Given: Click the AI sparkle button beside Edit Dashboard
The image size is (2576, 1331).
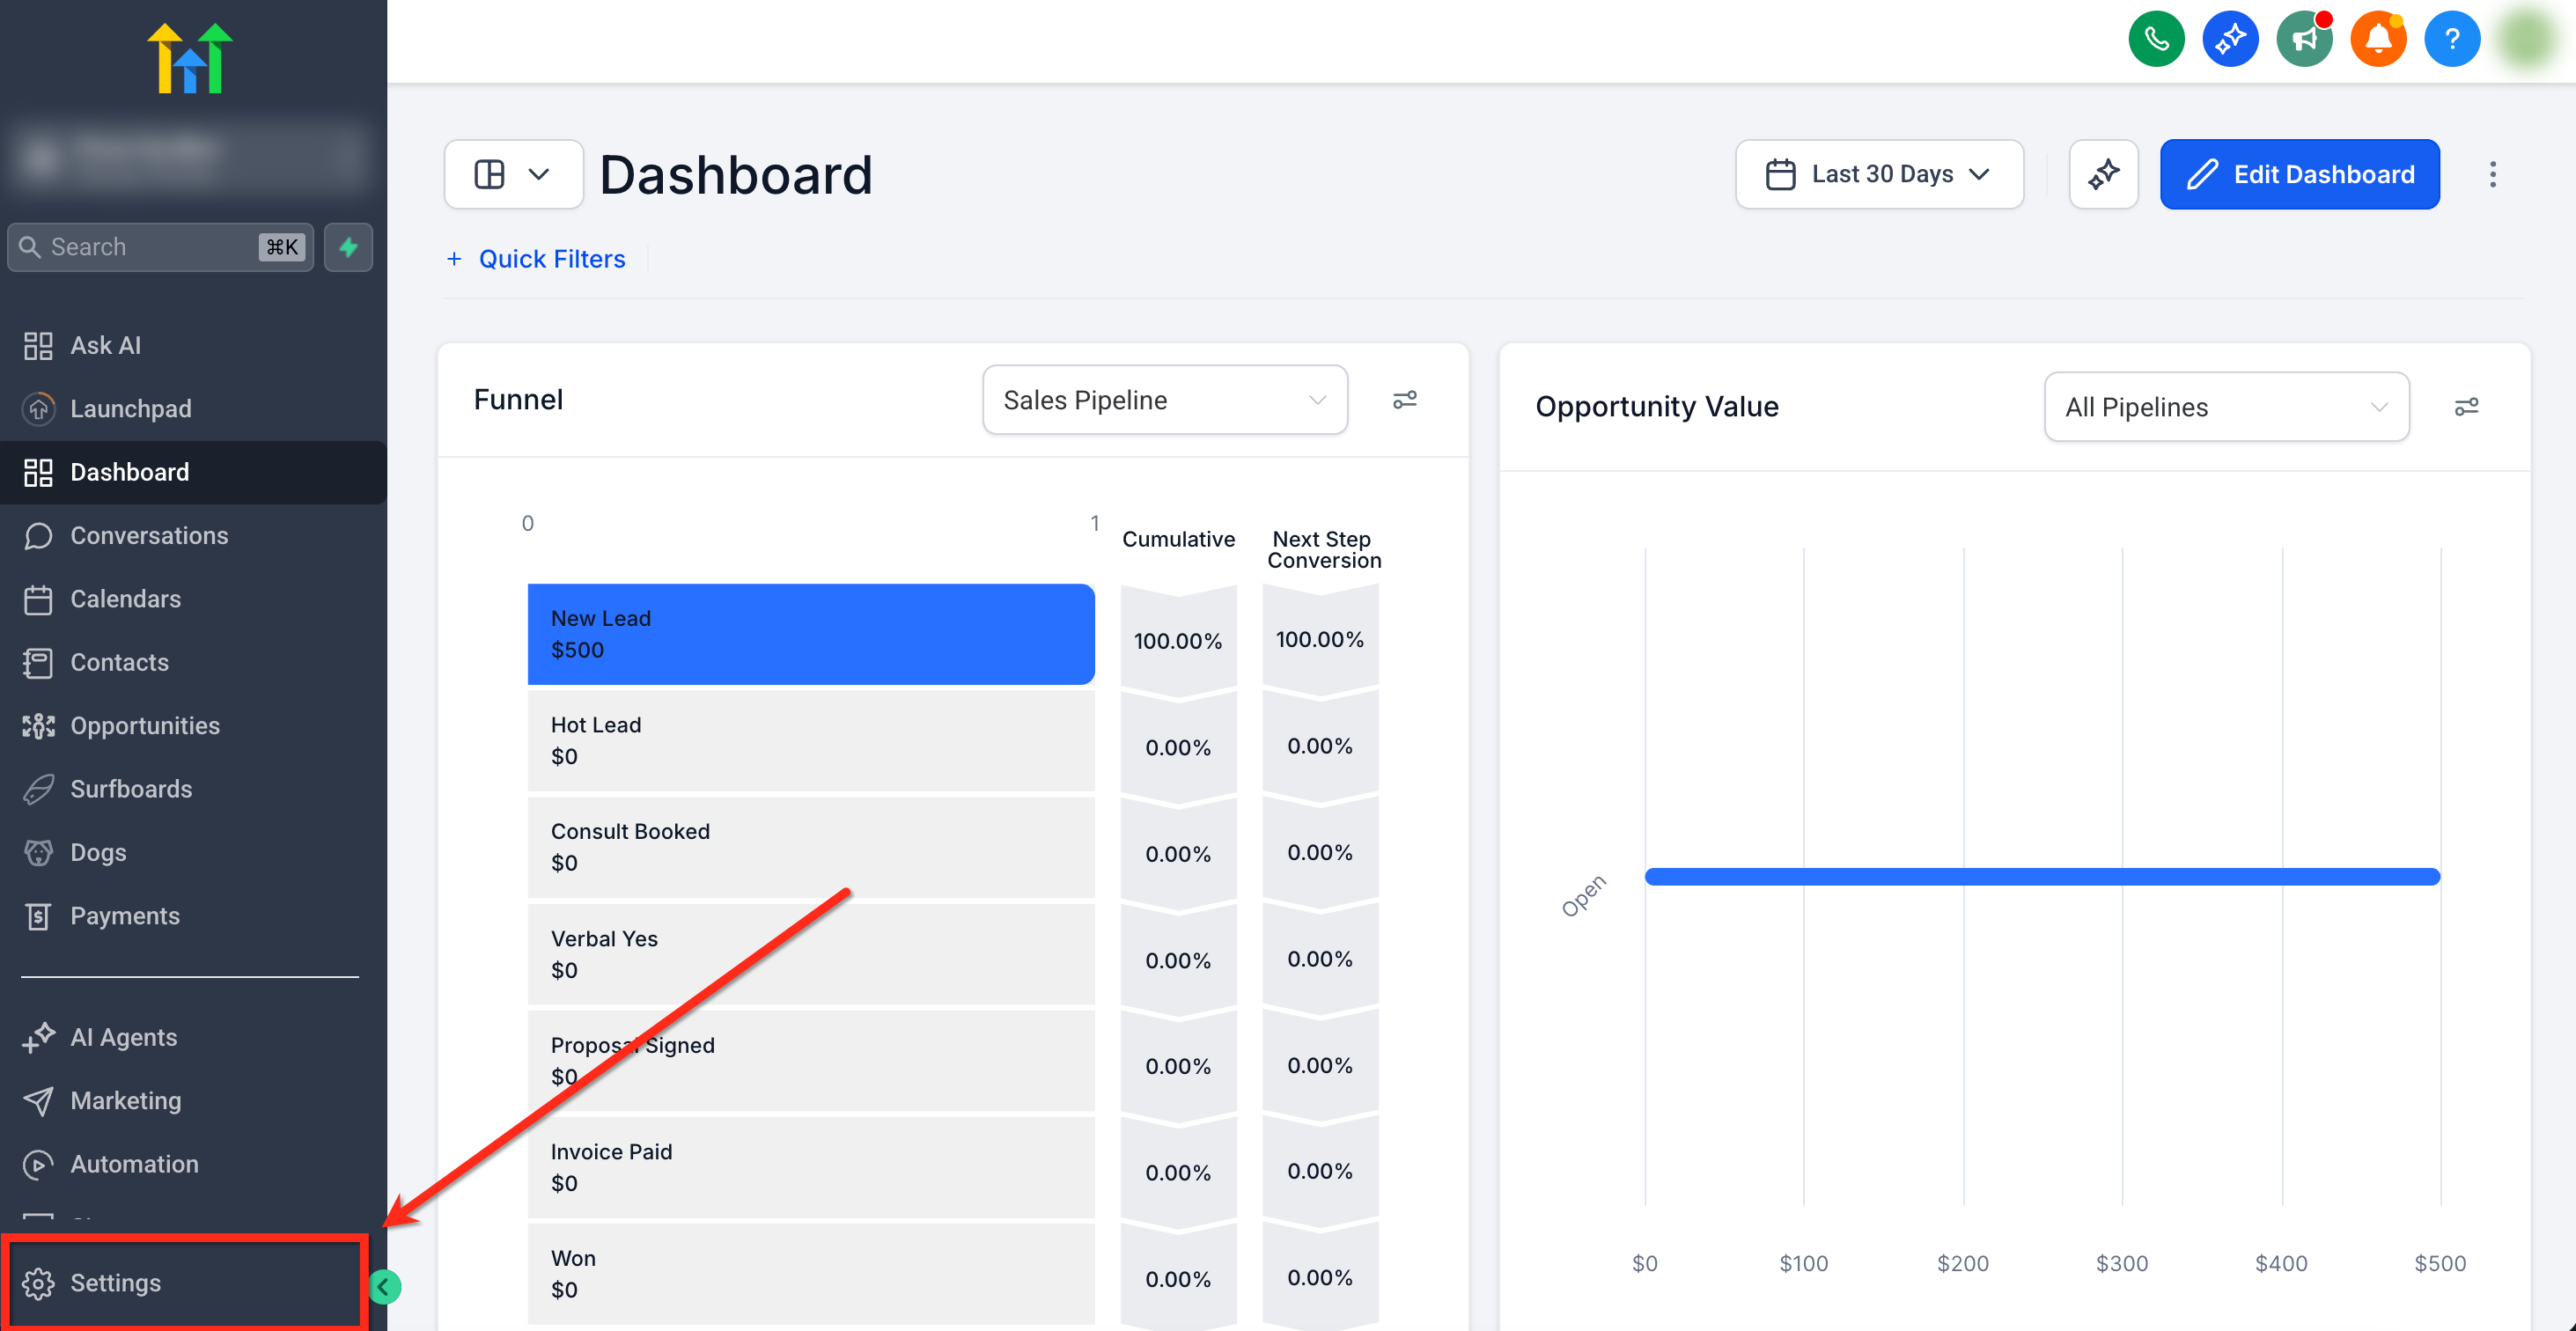Looking at the screenshot, I should pos(2103,175).
